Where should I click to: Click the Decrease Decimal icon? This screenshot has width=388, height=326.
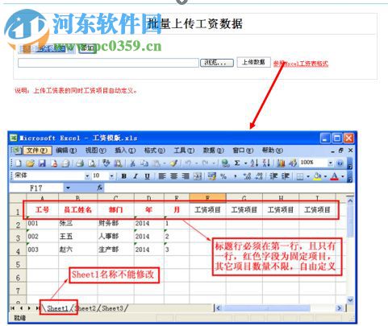259,176
